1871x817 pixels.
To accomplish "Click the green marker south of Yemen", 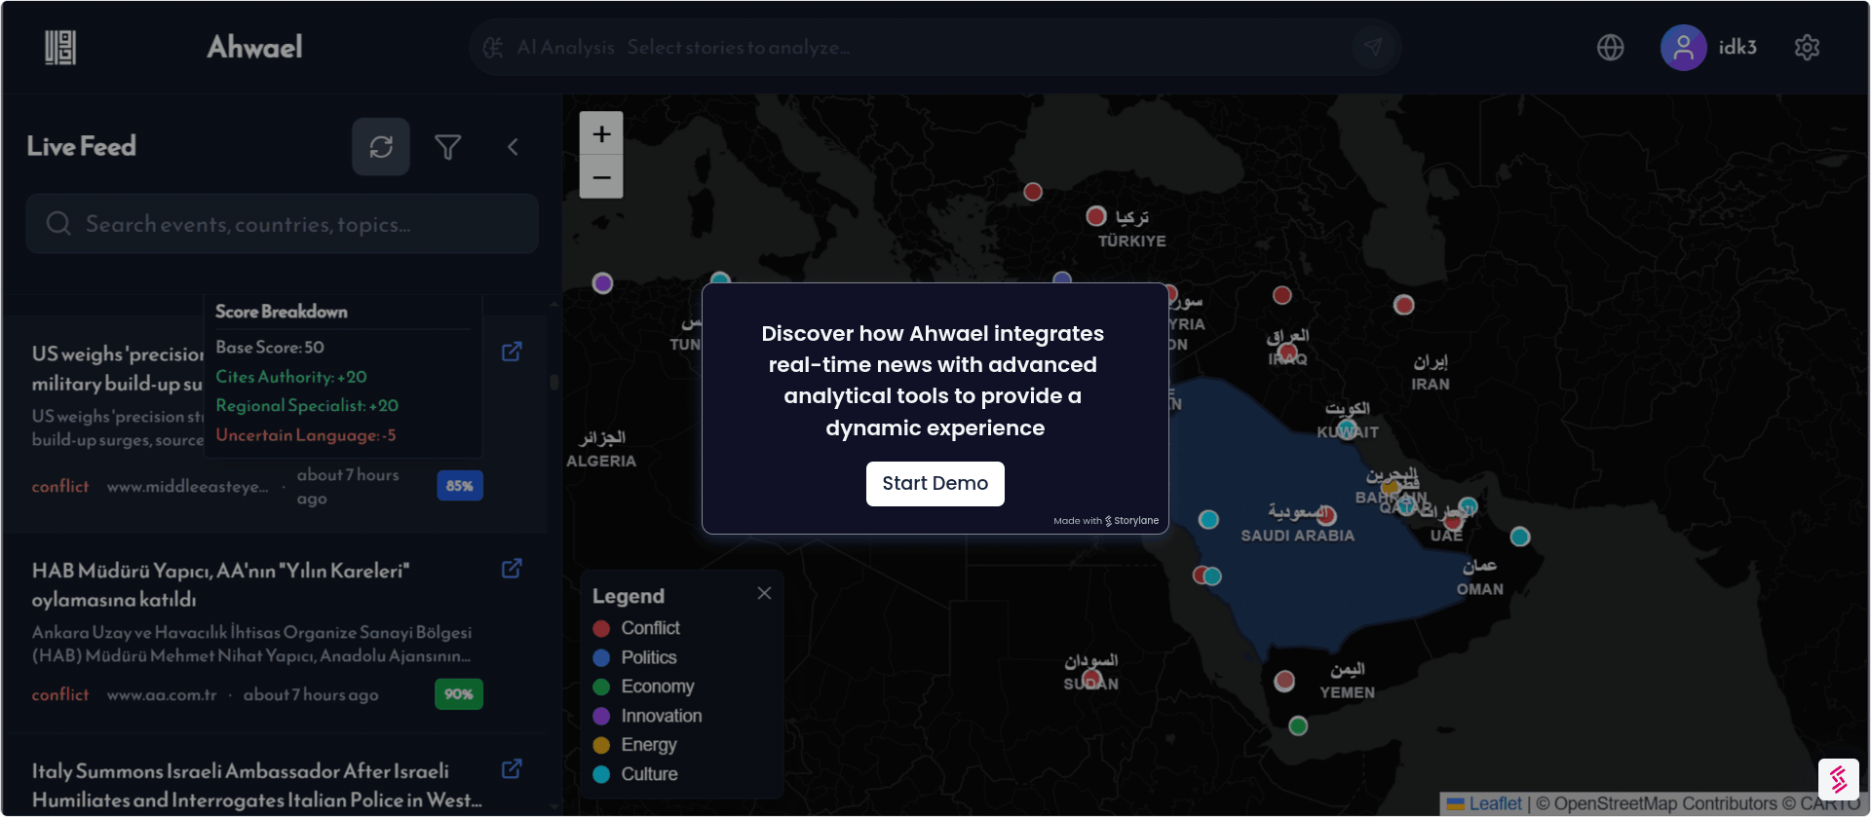I will click(x=1298, y=725).
